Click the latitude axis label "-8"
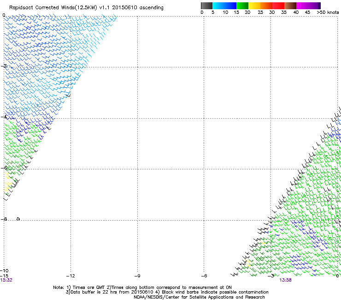This screenshot has width=341, height=300. pos(4,219)
